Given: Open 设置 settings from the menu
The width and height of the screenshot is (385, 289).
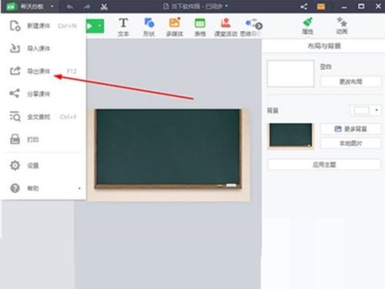Looking at the screenshot, I should coord(44,165).
